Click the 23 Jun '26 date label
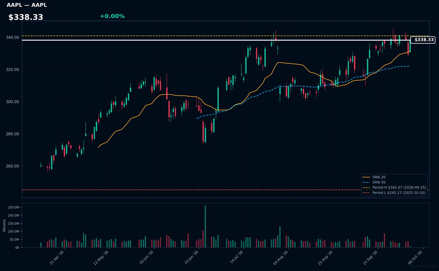439x271 pixels. coord(191,257)
